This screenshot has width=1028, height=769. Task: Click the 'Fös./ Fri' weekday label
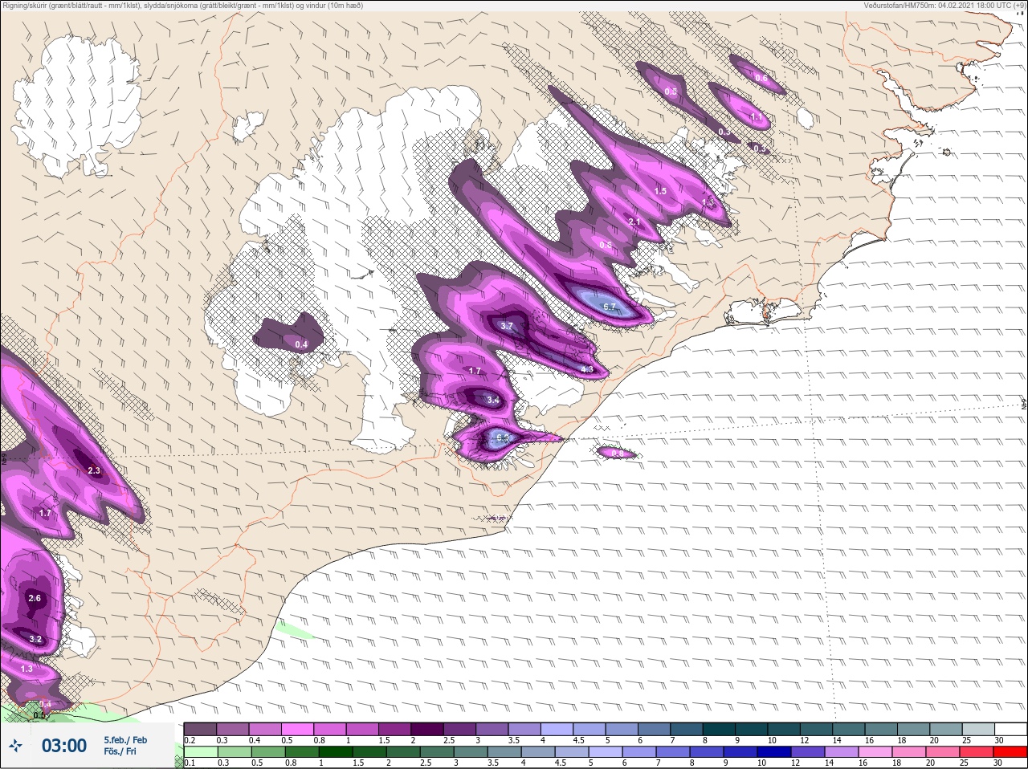[120, 751]
